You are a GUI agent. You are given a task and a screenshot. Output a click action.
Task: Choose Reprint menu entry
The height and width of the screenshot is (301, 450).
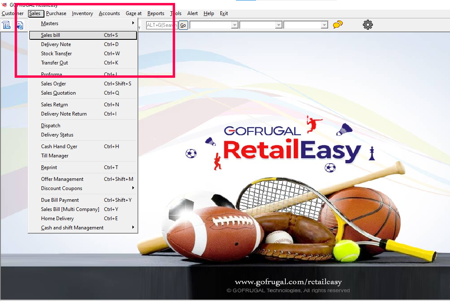[x=83, y=167]
